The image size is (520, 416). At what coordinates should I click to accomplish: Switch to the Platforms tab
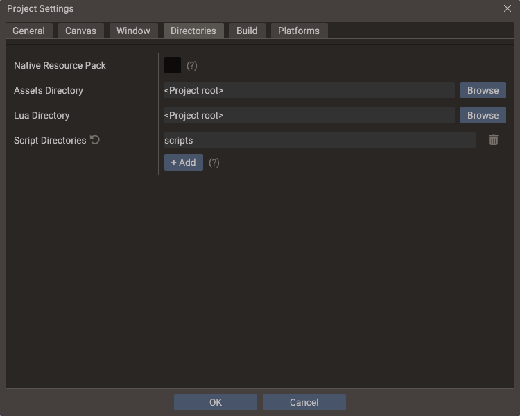pyautogui.click(x=299, y=31)
